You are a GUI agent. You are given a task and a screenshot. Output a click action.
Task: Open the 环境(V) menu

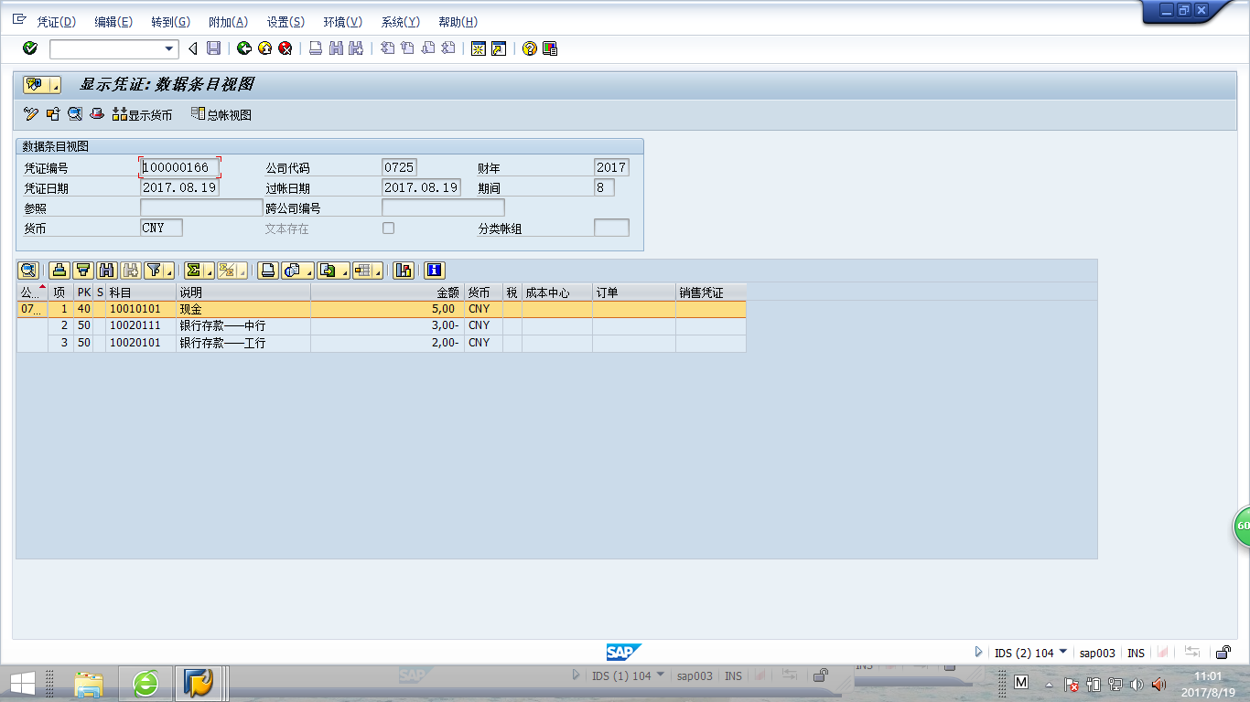point(343,22)
